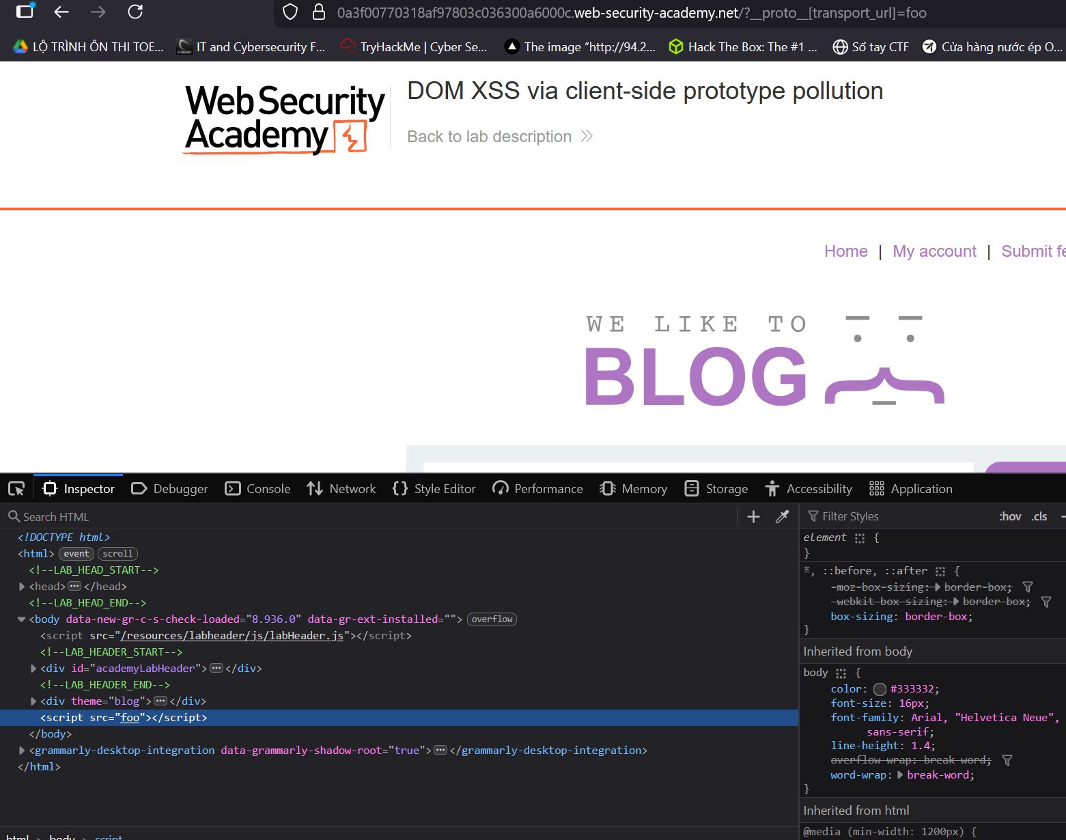1066x840 pixels.
Task: Click the filter funnel next to -webkit-box-sizing
Action: click(1046, 602)
